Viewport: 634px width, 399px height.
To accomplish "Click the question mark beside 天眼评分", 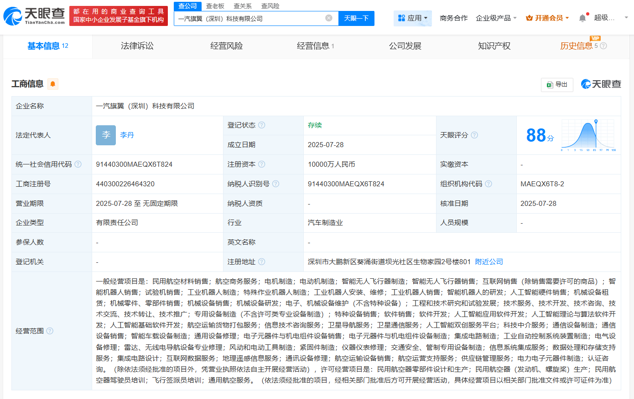I will 475,135.
